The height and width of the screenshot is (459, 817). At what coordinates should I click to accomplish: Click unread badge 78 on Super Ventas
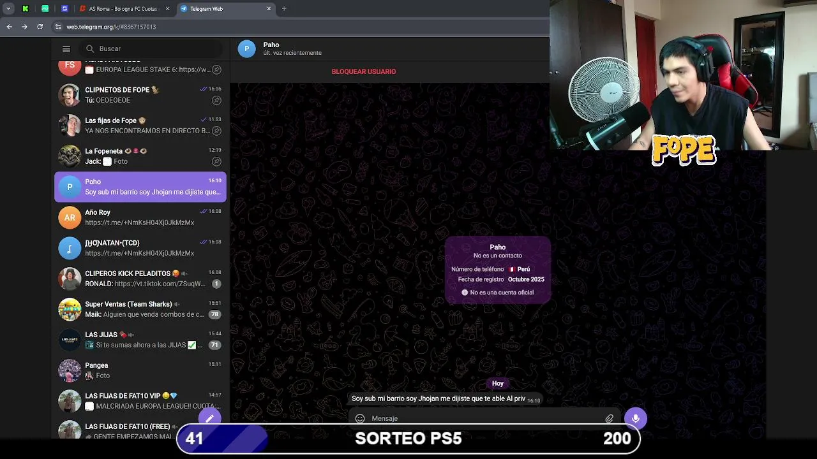(x=215, y=314)
